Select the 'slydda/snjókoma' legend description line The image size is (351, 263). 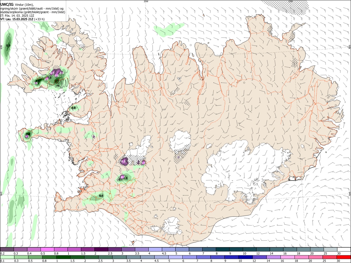[32, 12]
